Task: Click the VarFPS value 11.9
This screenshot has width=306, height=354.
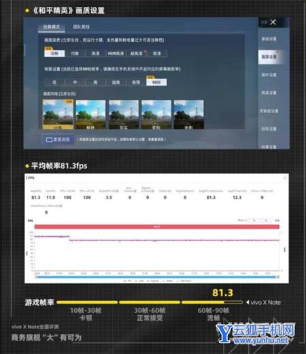Action: [50, 197]
